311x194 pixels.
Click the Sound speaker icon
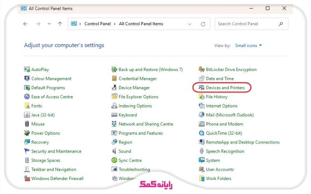click(x=114, y=151)
